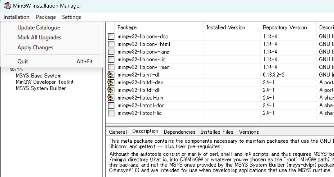Select MSYS System Builder tree item
This screenshot has height=177, width=334.
click(41, 88)
